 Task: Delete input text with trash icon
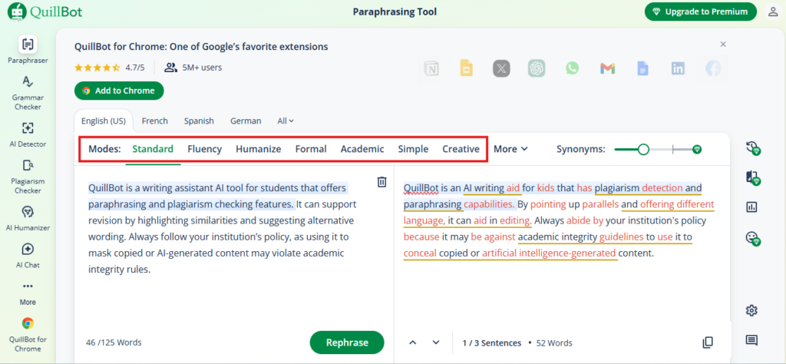381,182
